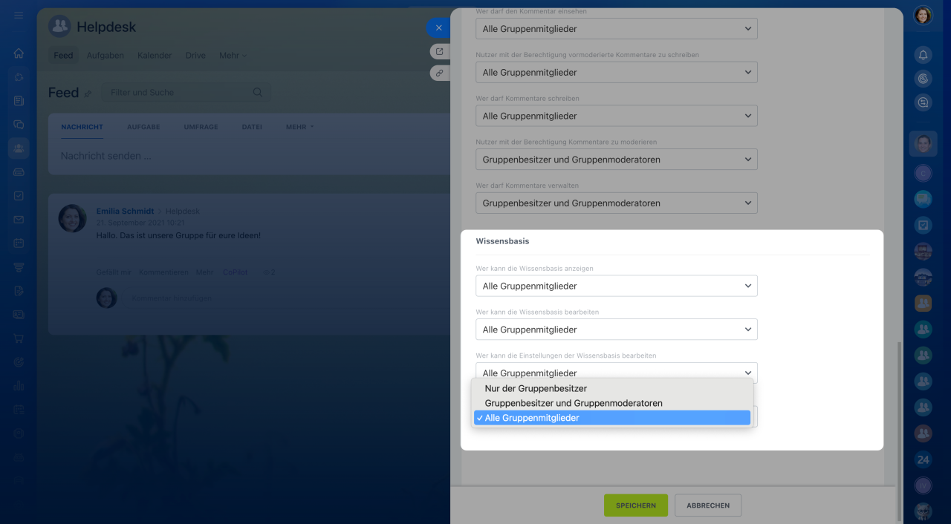951x524 pixels.
Task: Open settings panel in new window icon
Action: coord(439,51)
